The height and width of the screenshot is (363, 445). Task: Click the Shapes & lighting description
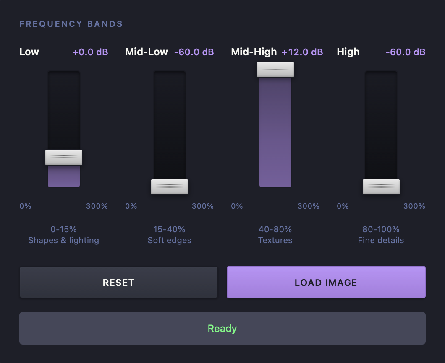[x=64, y=240]
